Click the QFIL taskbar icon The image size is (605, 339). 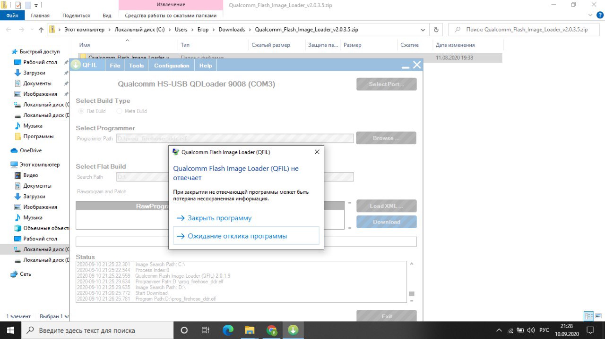tap(293, 330)
